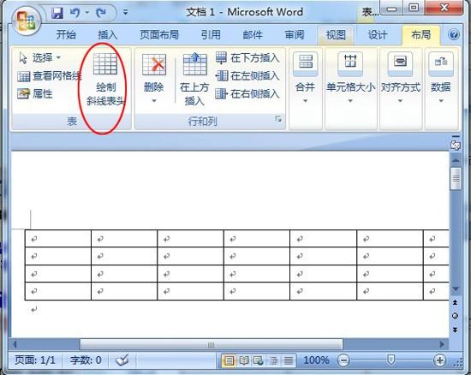Click Insert Left (在左侧插入) icon
471x375 pixels.
coord(222,75)
